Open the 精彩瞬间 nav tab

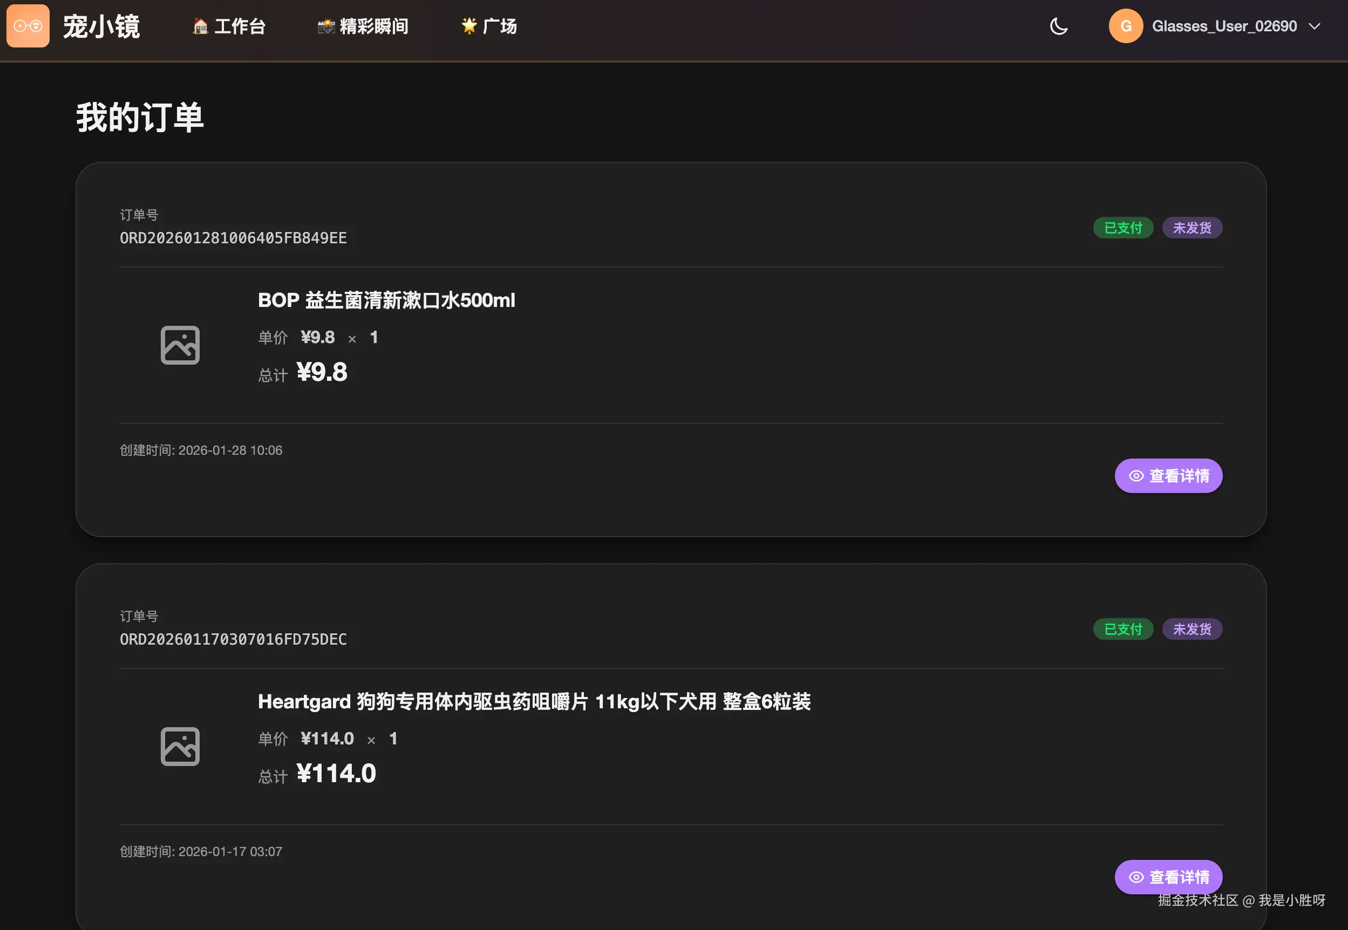[x=363, y=26]
